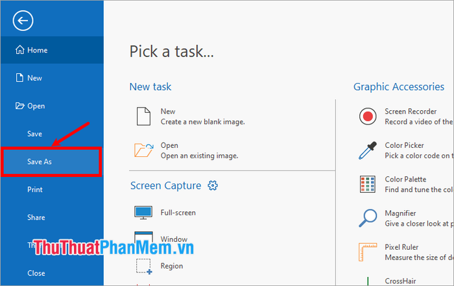Image resolution: width=454 pixels, height=286 pixels.
Task: Click the open existing image folder icon
Action: pyautogui.click(x=143, y=150)
